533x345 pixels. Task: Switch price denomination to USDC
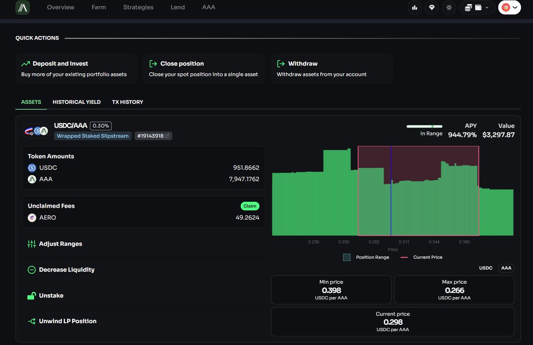point(486,268)
